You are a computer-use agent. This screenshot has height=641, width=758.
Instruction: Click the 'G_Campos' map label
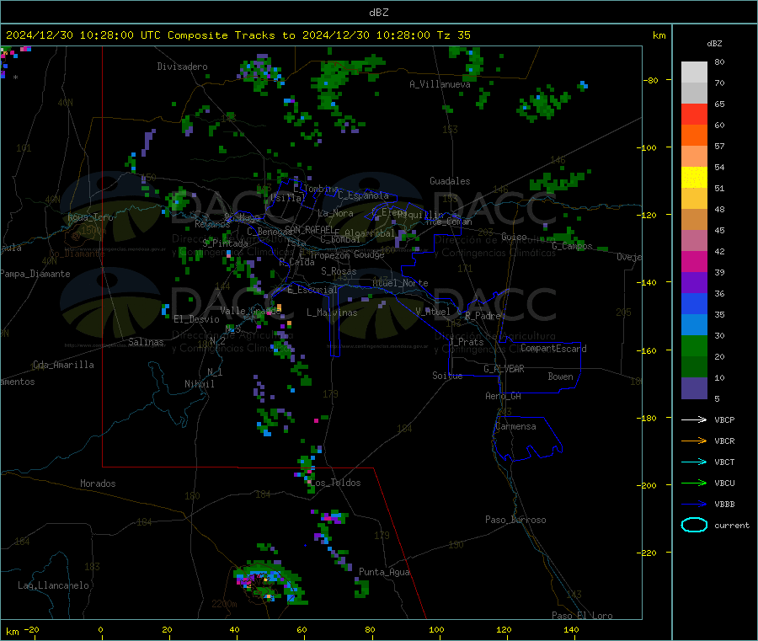tap(572, 246)
